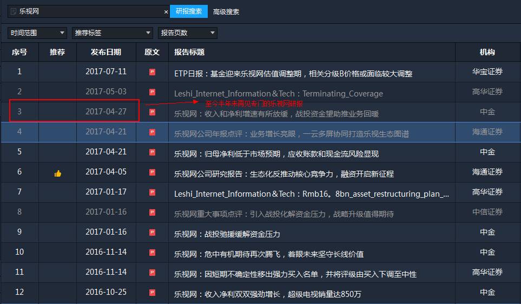The height and width of the screenshot is (304, 521).
Task: Open PDF icon for row 12 dated 2016-10-25
Action: click(152, 292)
